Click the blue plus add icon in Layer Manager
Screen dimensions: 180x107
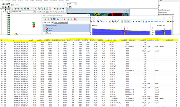58,19
